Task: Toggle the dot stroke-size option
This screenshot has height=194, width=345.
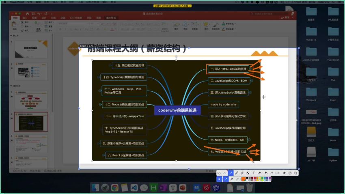Action: pyautogui.click(x=220, y=179)
